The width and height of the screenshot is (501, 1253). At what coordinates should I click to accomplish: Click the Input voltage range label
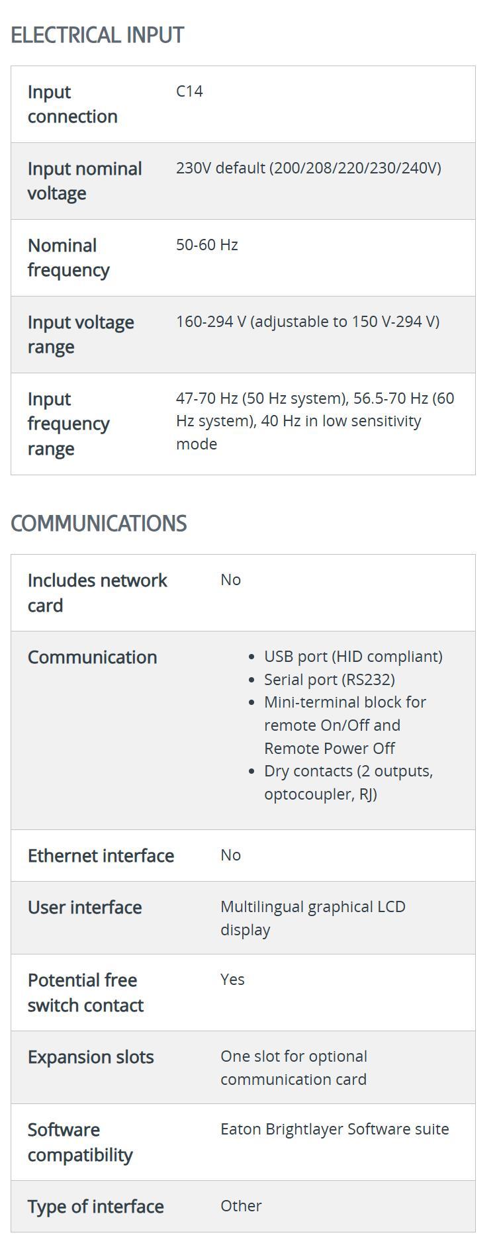click(80, 334)
